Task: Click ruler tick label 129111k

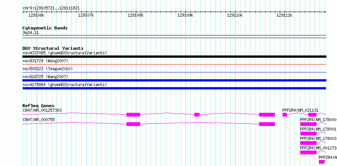Action: [x=284, y=15]
